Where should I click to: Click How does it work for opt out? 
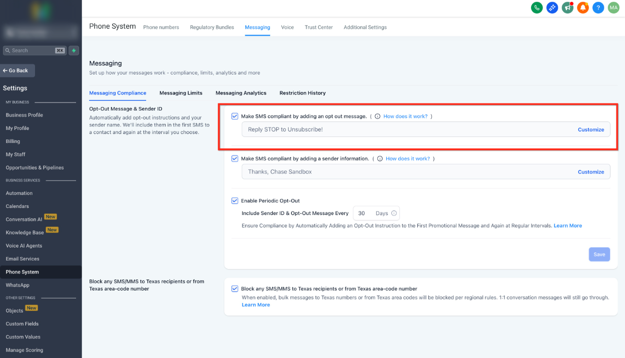pyautogui.click(x=405, y=116)
